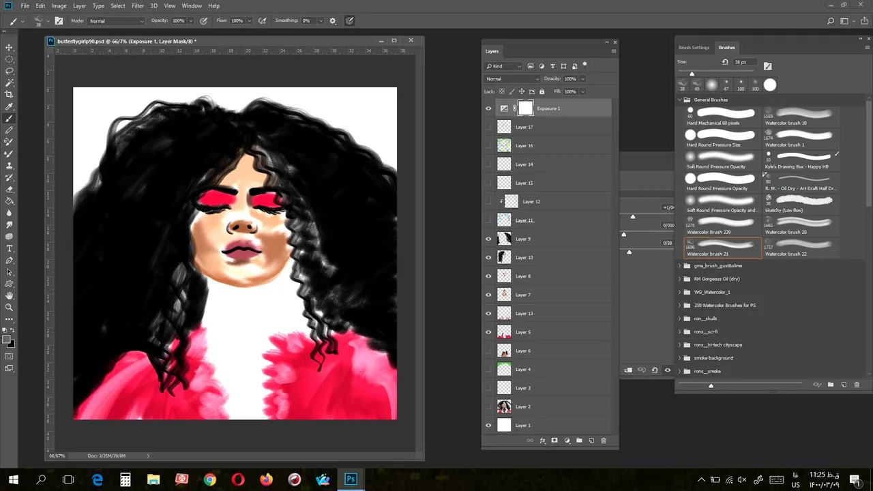Screen dimensions: 873x491
Task: Create new group folder in Layers panel
Action: click(x=579, y=441)
